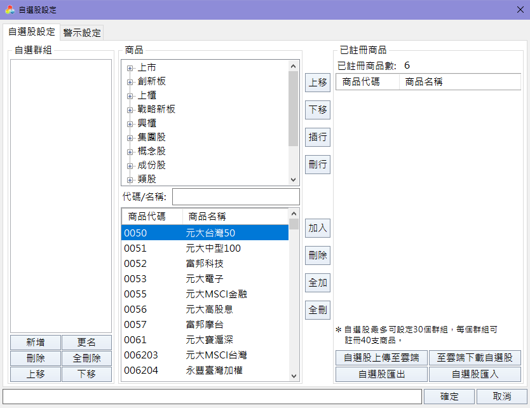Select row 006203 元大MSCI台灣
Viewport: 530px width, 408px height.
pos(205,355)
